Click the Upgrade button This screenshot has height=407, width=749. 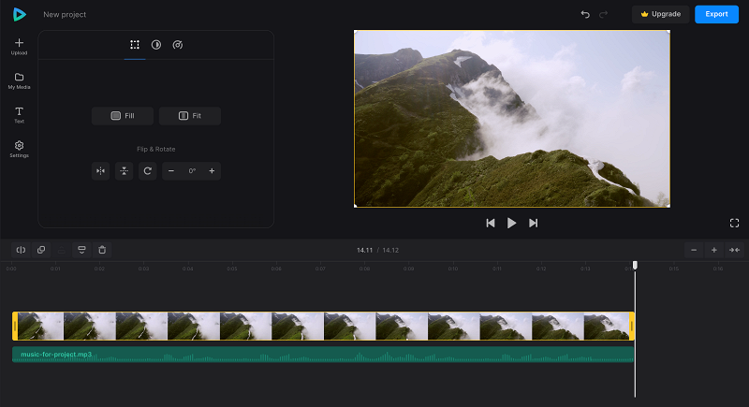pyautogui.click(x=661, y=14)
